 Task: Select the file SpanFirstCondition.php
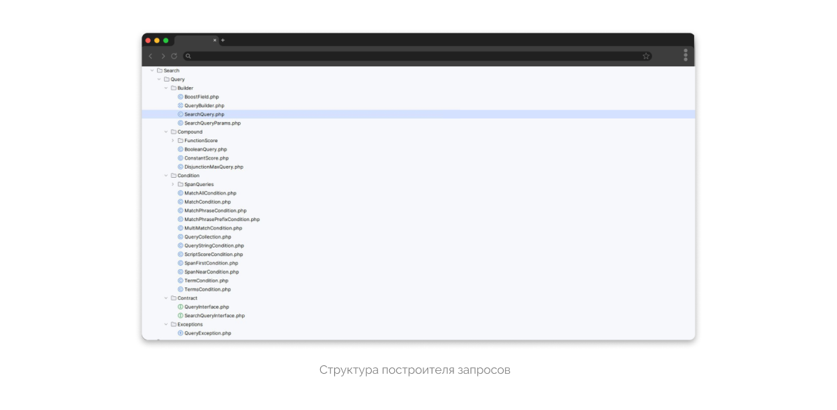pos(211,263)
